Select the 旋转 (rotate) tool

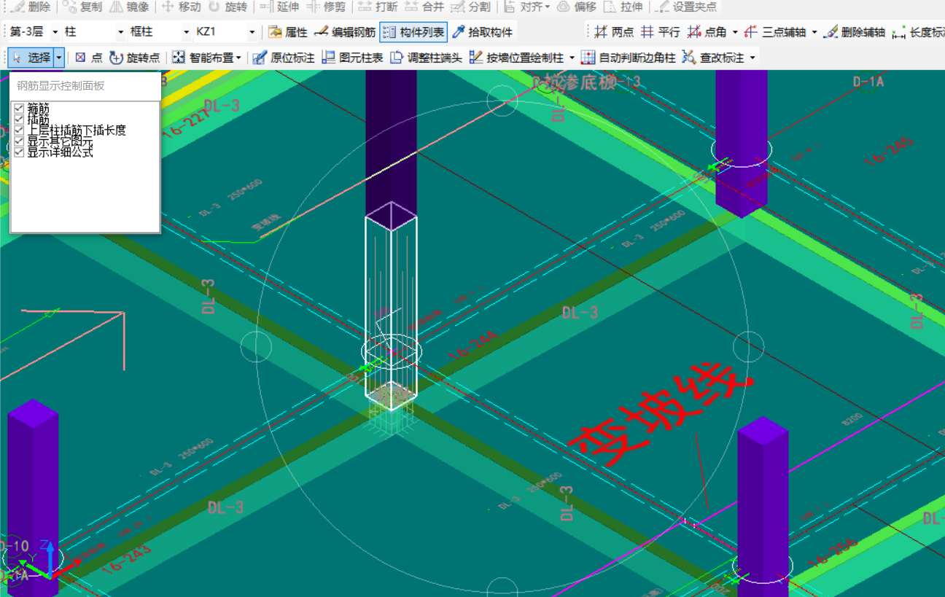228,7
